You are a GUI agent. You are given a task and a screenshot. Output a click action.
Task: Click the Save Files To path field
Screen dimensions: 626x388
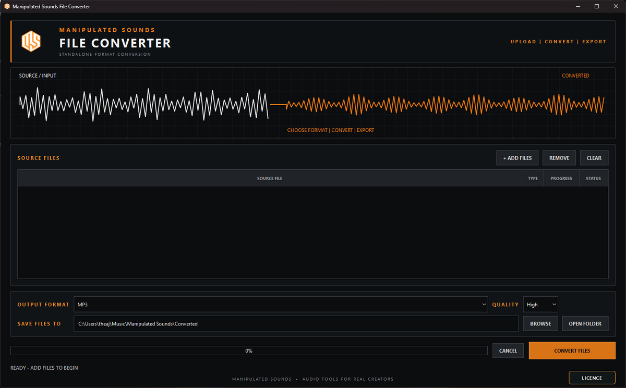coord(296,323)
